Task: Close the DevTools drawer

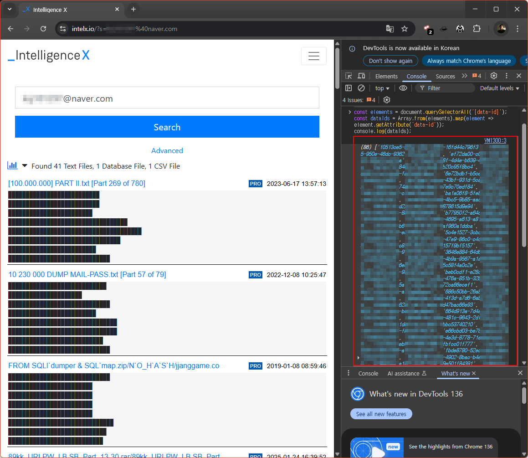Action: 520,373
